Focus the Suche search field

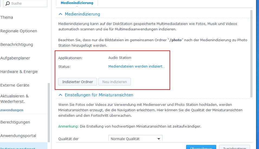coord(25,4)
